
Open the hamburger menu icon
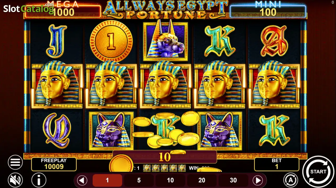[15, 162]
